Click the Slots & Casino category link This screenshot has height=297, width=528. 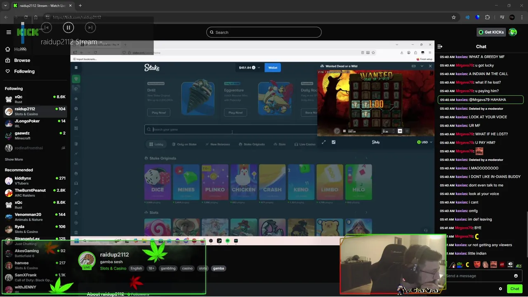click(x=113, y=268)
